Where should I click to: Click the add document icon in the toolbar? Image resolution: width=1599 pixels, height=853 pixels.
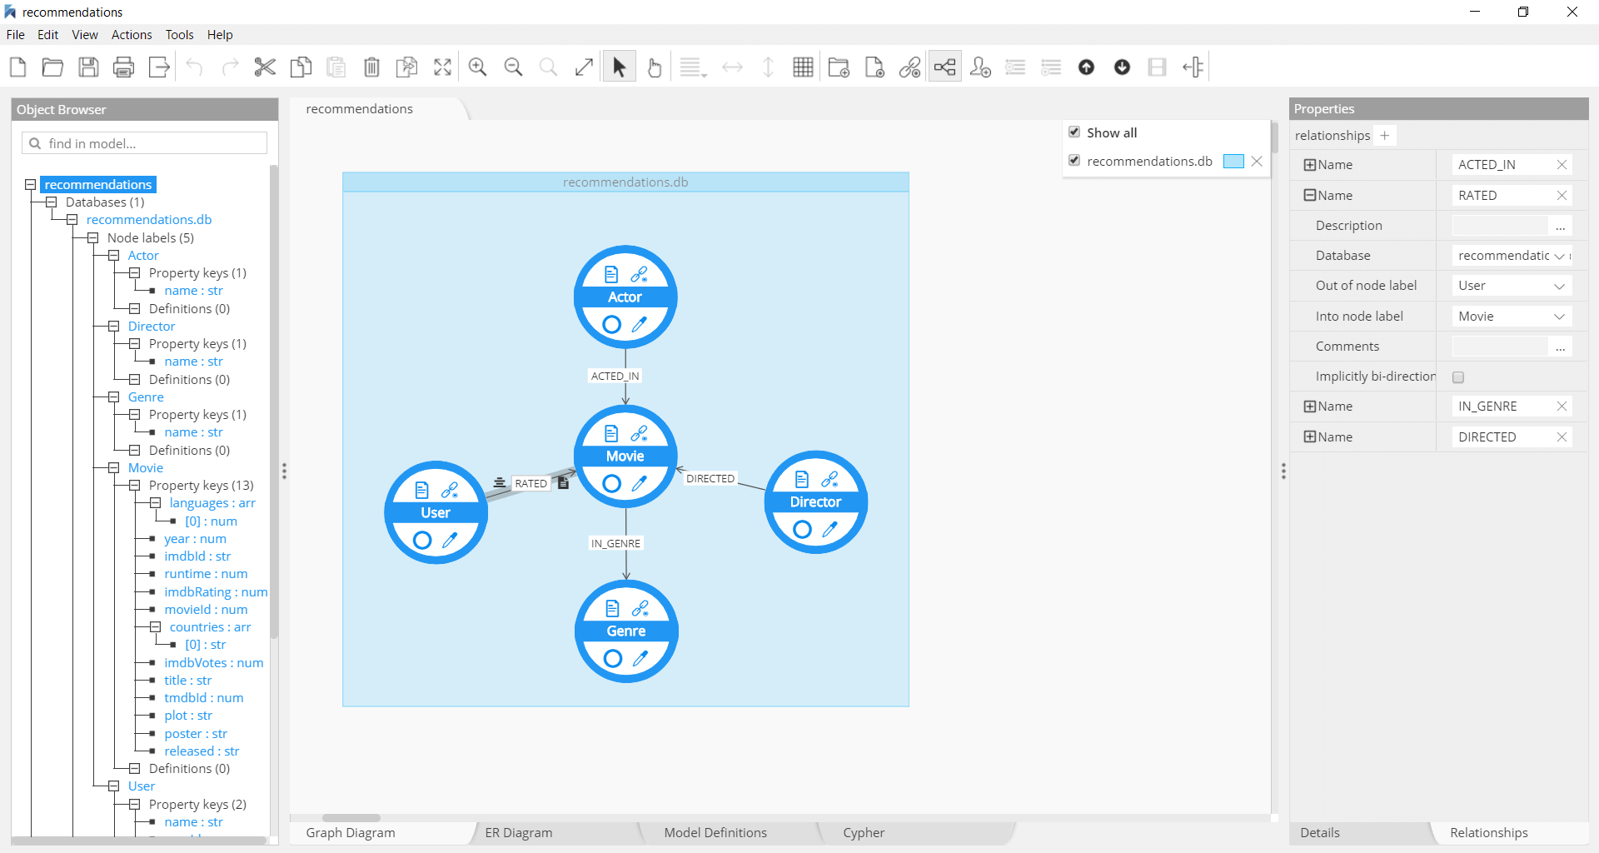(x=874, y=67)
